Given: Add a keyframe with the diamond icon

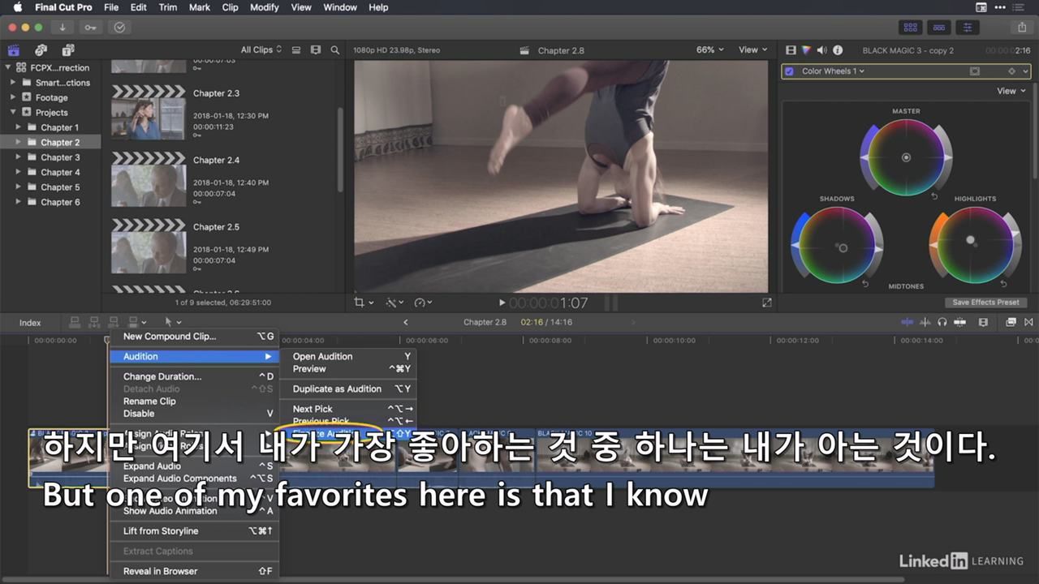Looking at the screenshot, I should click(x=1011, y=71).
